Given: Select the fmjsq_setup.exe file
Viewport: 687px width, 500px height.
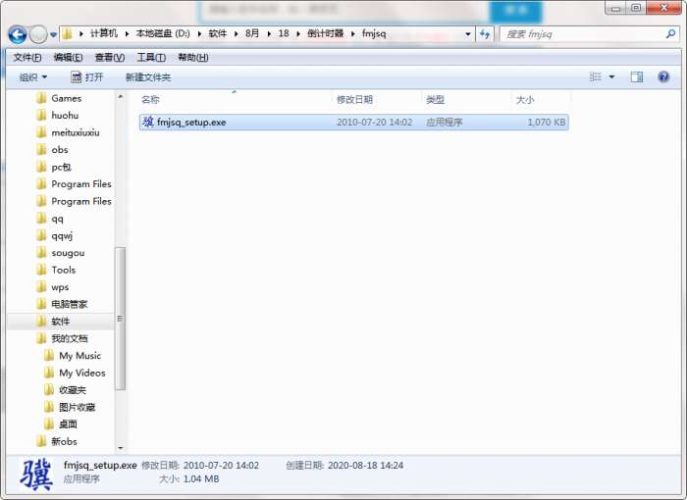Looking at the screenshot, I should coord(354,123).
